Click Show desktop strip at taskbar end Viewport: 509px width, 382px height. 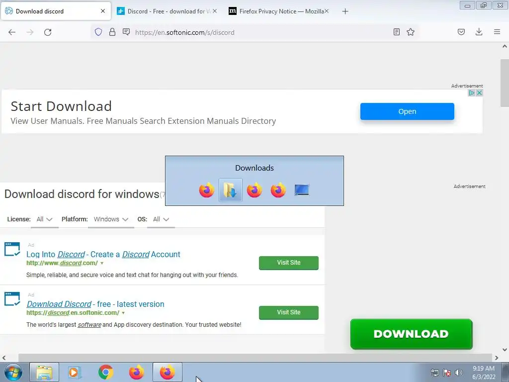(x=506, y=372)
